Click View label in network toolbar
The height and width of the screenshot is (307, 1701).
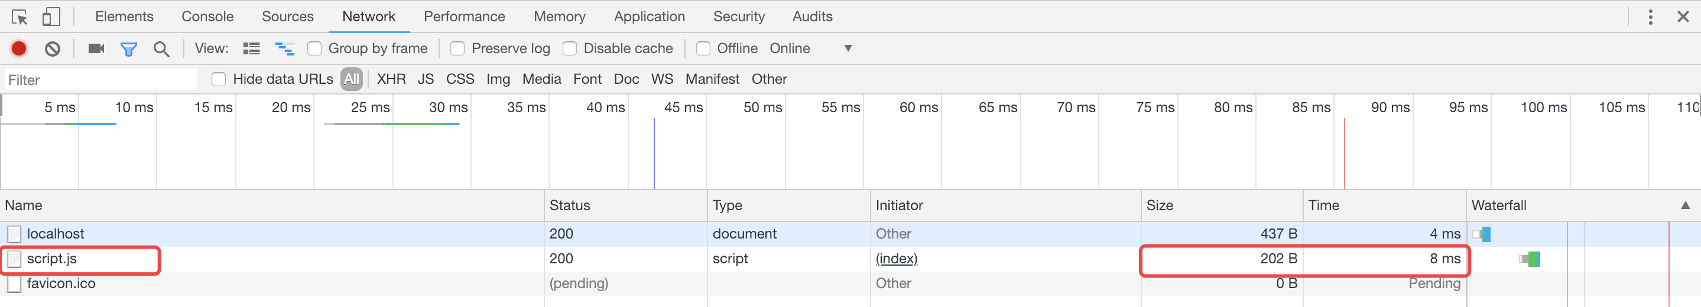pos(212,48)
